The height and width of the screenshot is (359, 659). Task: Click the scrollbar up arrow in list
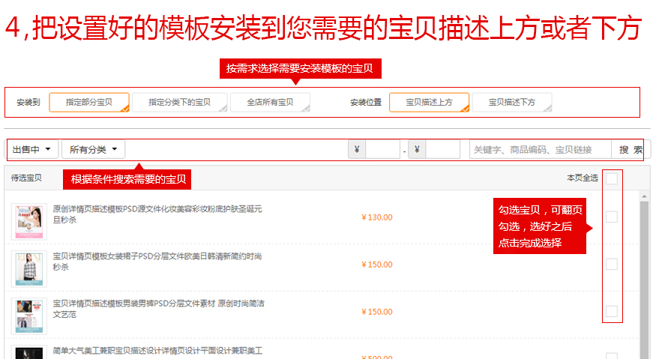click(644, 196)
